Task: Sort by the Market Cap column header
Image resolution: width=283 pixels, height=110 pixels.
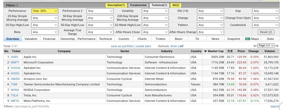Action: (x=214, y=51)
